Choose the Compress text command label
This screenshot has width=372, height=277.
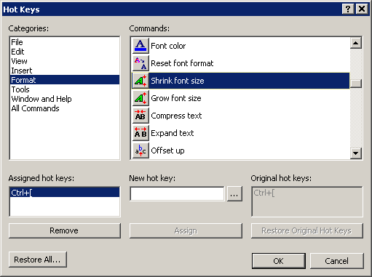(176, 116)
